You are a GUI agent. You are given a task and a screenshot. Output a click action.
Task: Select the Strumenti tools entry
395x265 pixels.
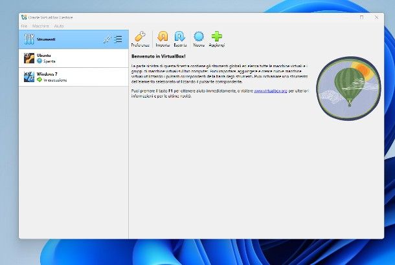74,39
